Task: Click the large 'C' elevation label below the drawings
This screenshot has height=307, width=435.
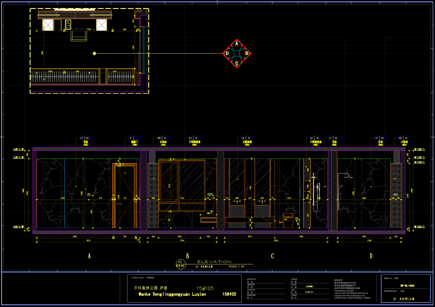Action: [272, 256]
